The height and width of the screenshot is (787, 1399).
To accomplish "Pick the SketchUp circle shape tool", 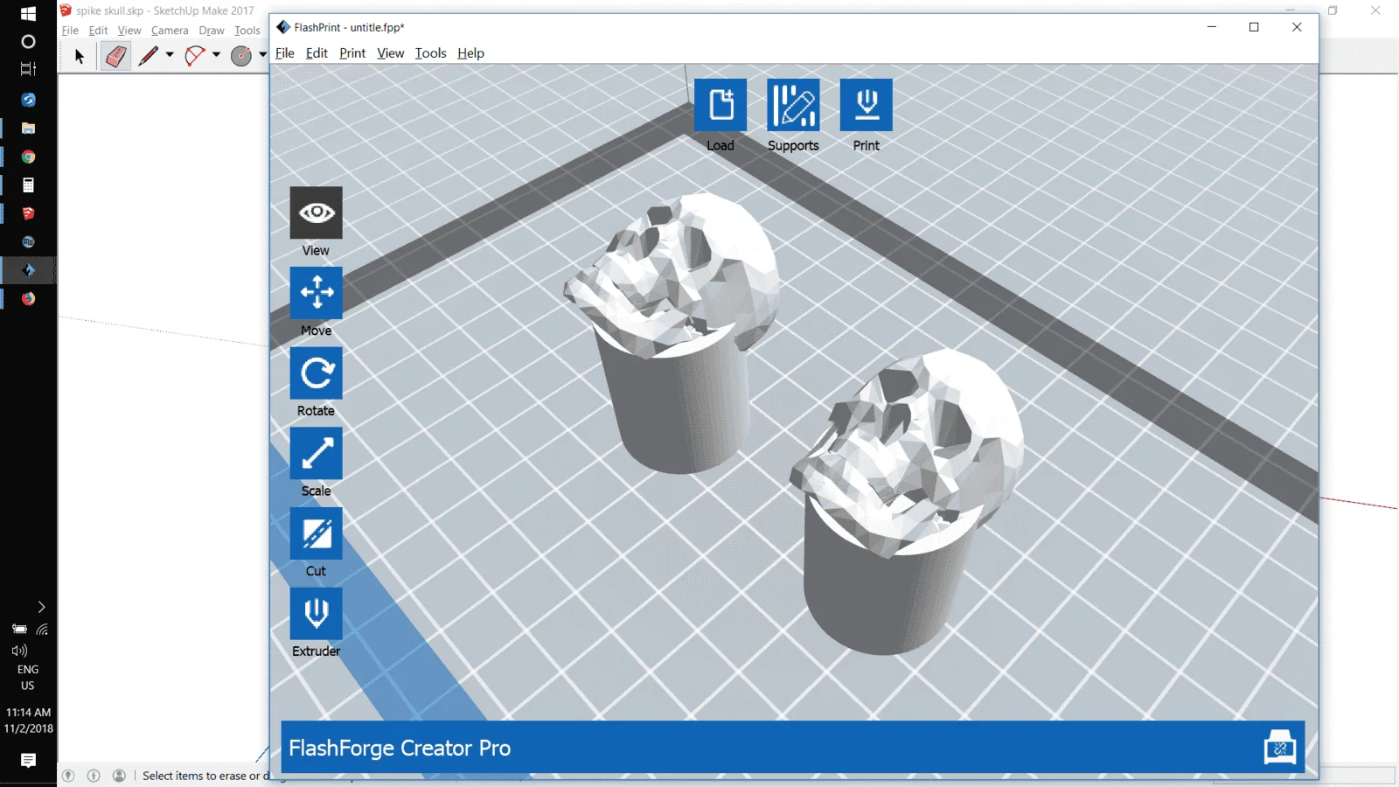I will 241,56.
